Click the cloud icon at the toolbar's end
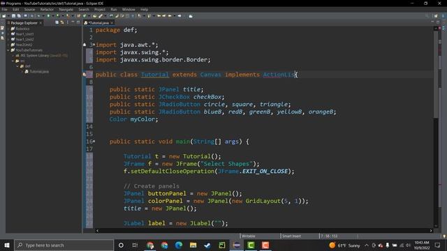The width and height of the screenshot is (447, 251). [191, 16]
